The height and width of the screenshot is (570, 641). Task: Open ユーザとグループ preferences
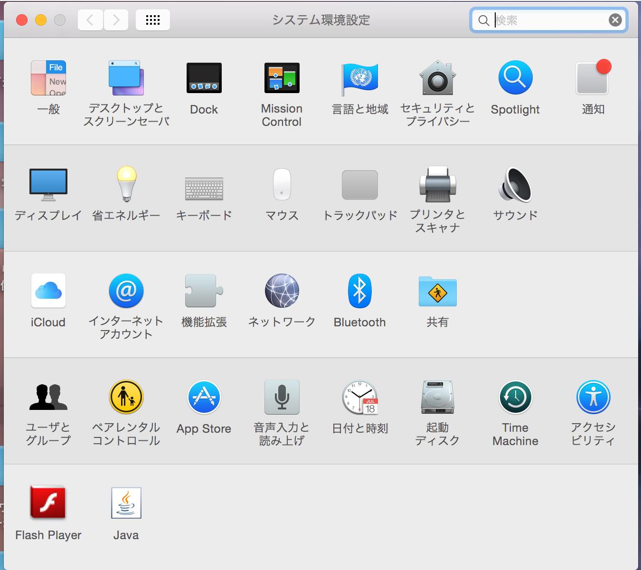[x=48, y=397]
